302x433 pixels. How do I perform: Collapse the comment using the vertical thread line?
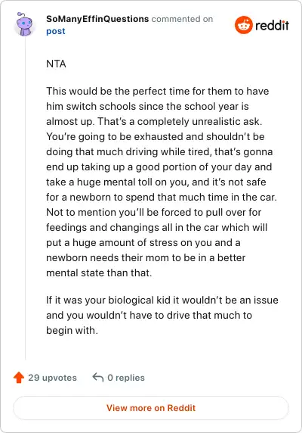pyautogui.click(x=26, y=198)
